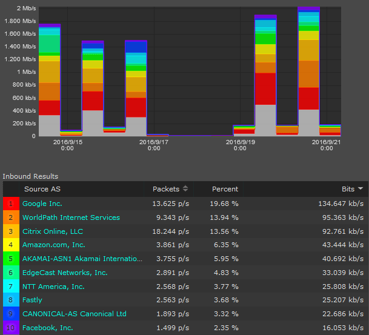Click EdgeCast's 33.039 kb/s bits value
This screenshot has width=369, height=335.
point(343,273)
